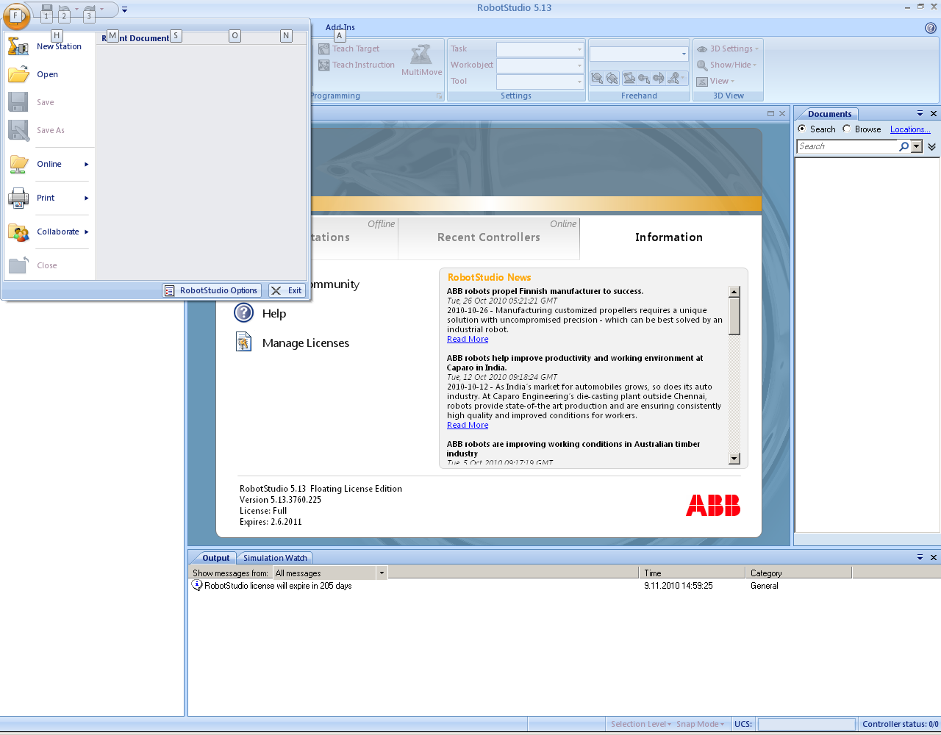Open the Documents pane options arrow
This screenshot has height=735, width=941.
click(x=920, y=113)
